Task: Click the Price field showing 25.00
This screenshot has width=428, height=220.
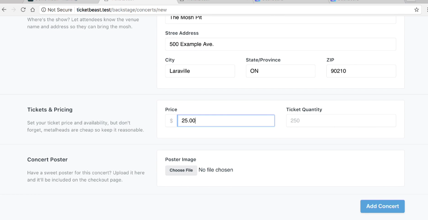Action: [226, 120]
